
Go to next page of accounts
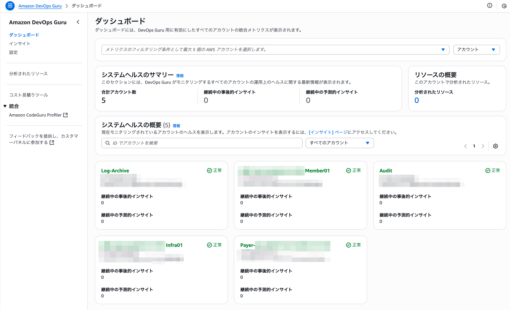tap(483, 146)
